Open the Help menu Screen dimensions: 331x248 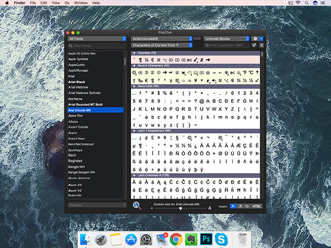[x=96, y=3]
